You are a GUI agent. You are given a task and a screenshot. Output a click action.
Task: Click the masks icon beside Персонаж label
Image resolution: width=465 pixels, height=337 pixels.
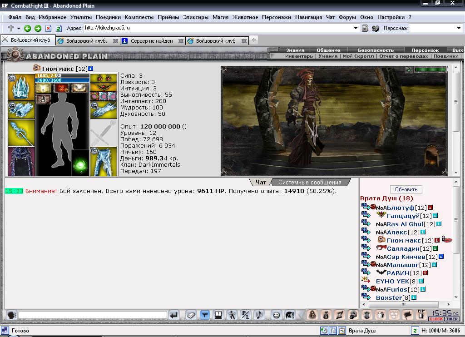(x=376, y=28)
